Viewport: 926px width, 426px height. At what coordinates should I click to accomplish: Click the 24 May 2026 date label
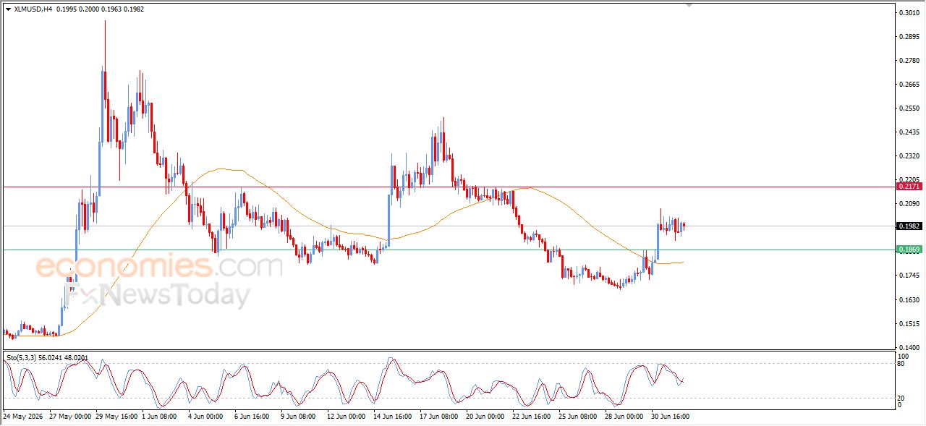22,417
